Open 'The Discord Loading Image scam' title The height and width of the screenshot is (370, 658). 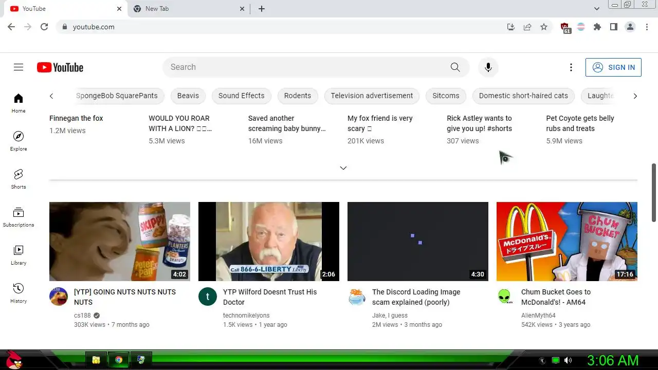tap(416, 297)
